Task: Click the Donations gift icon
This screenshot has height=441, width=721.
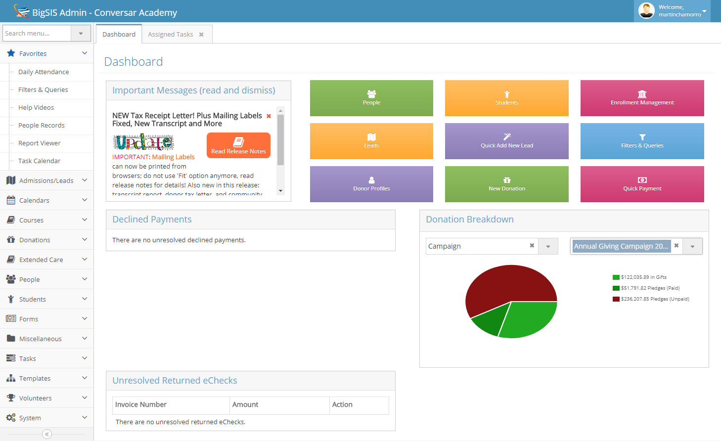Action: [x=11, y=240]
